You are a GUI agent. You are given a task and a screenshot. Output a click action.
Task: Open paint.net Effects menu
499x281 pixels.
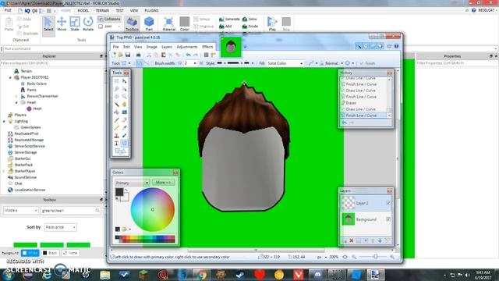click(207, 47)
